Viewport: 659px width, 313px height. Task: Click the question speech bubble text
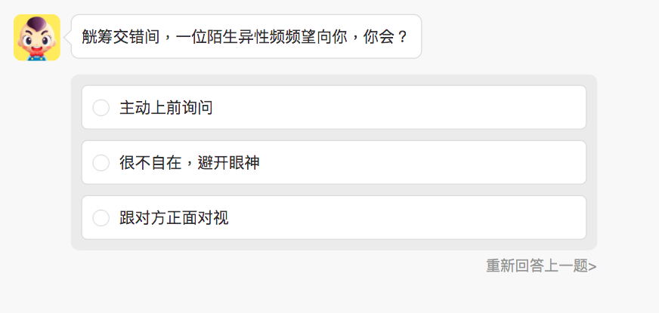pos(246,36)
